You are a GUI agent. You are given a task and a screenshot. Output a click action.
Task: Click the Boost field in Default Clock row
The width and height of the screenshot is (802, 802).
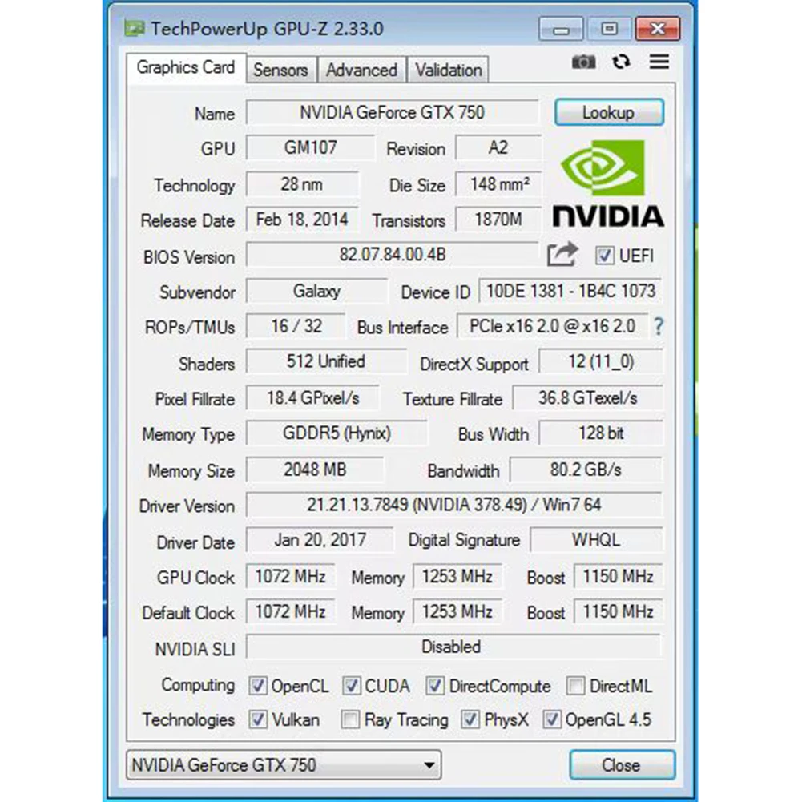pyautogui.click(x=618, y=612)
